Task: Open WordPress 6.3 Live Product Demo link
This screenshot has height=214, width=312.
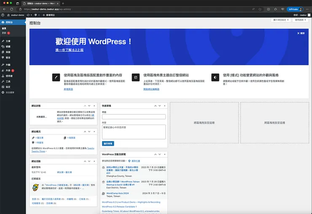Action: pyautogui.click(x=131, y=202)
